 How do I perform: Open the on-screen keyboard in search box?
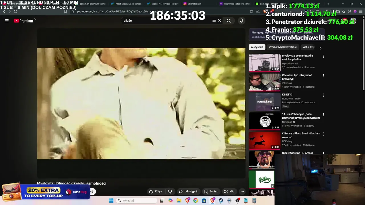[x=214, y=21]
